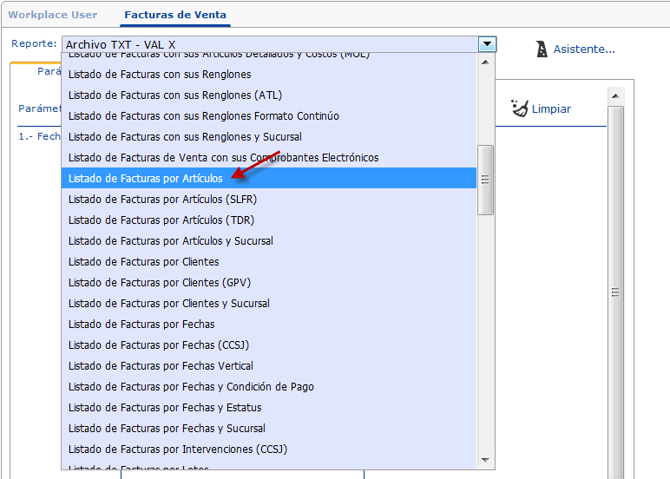Open the Reporte dropdown arrow
670x479 pixels.
tap(487, 43)
